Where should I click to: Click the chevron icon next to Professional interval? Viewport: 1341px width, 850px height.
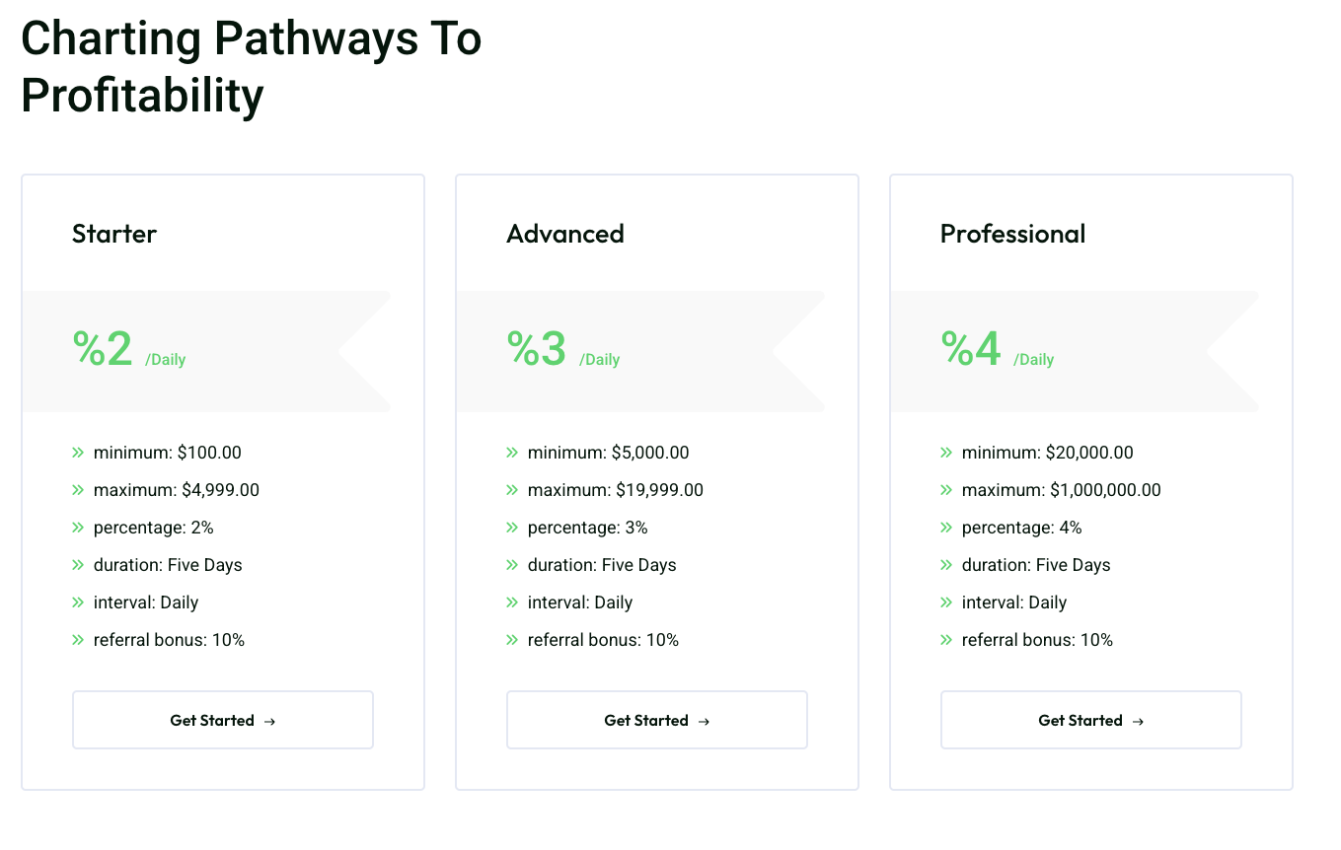(946, 602)
